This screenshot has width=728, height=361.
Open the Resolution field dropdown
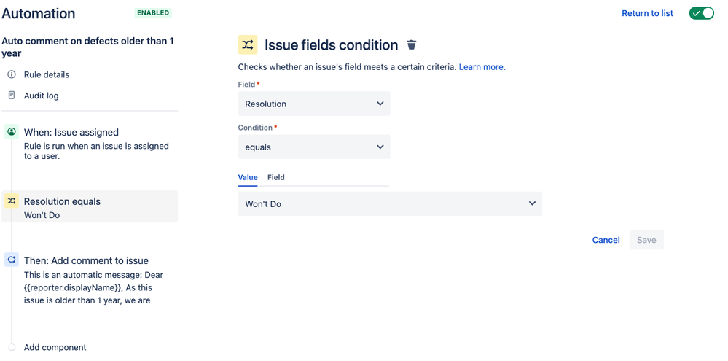pos(314,104)
